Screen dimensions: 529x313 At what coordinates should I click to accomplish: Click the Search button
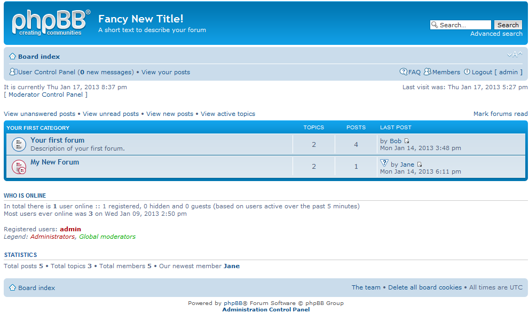508,25
